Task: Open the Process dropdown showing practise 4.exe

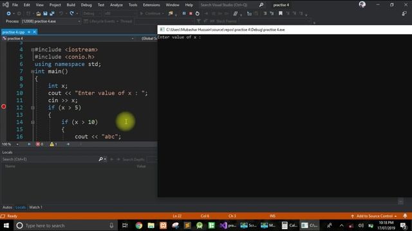Action: (x=51, y=21)
